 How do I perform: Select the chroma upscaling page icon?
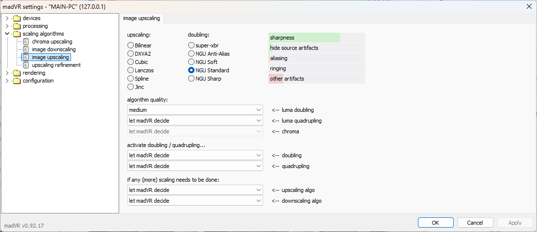(x=26, y=42)
